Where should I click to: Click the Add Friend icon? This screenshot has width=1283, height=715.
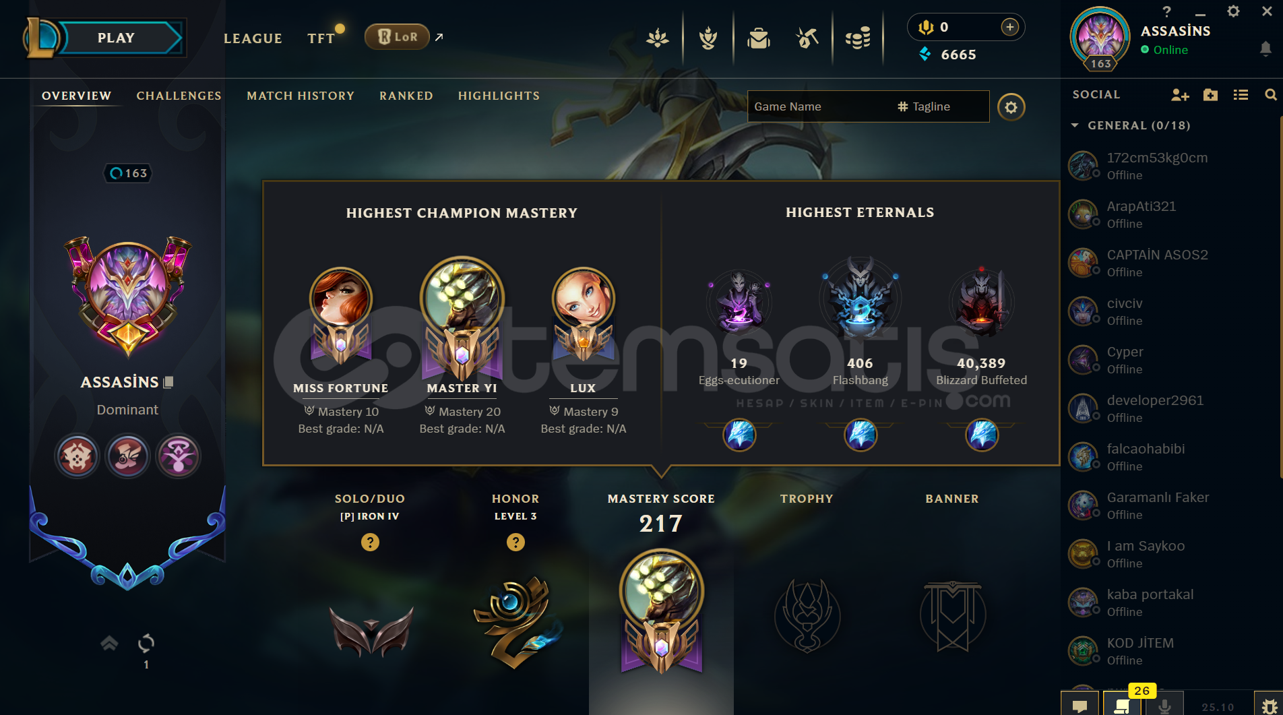coord(1180,95)
